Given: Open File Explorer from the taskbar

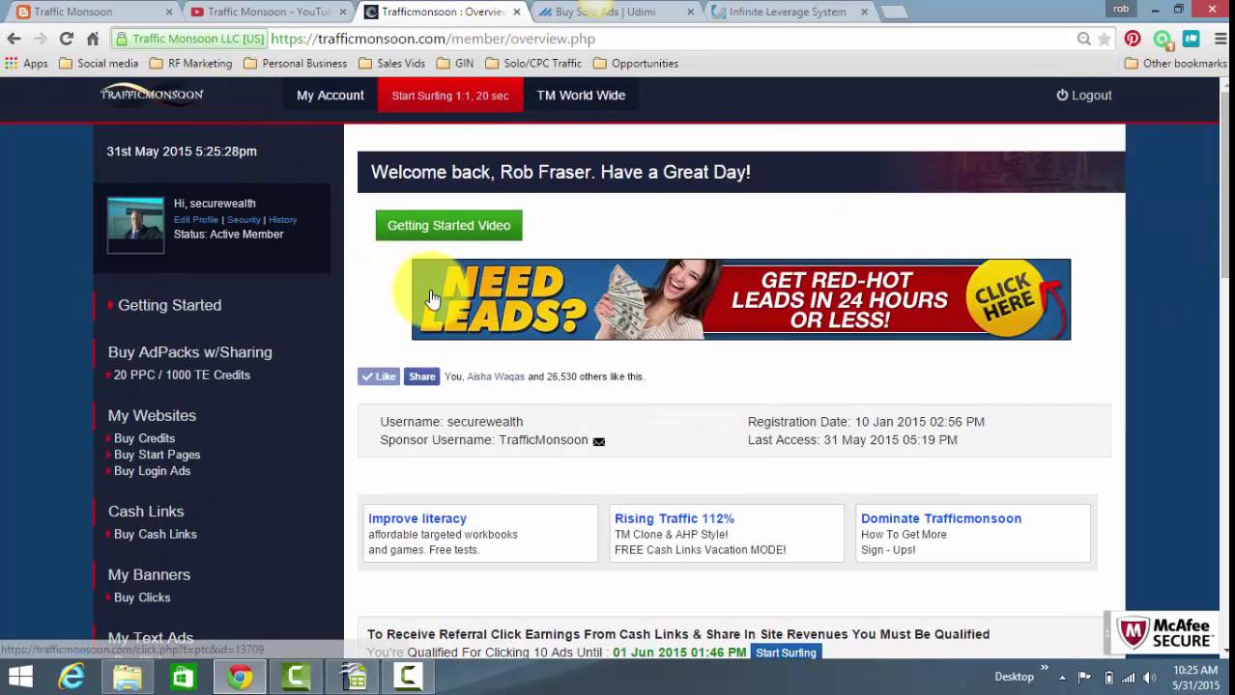Looking at the screenshot, I should 128,677.
